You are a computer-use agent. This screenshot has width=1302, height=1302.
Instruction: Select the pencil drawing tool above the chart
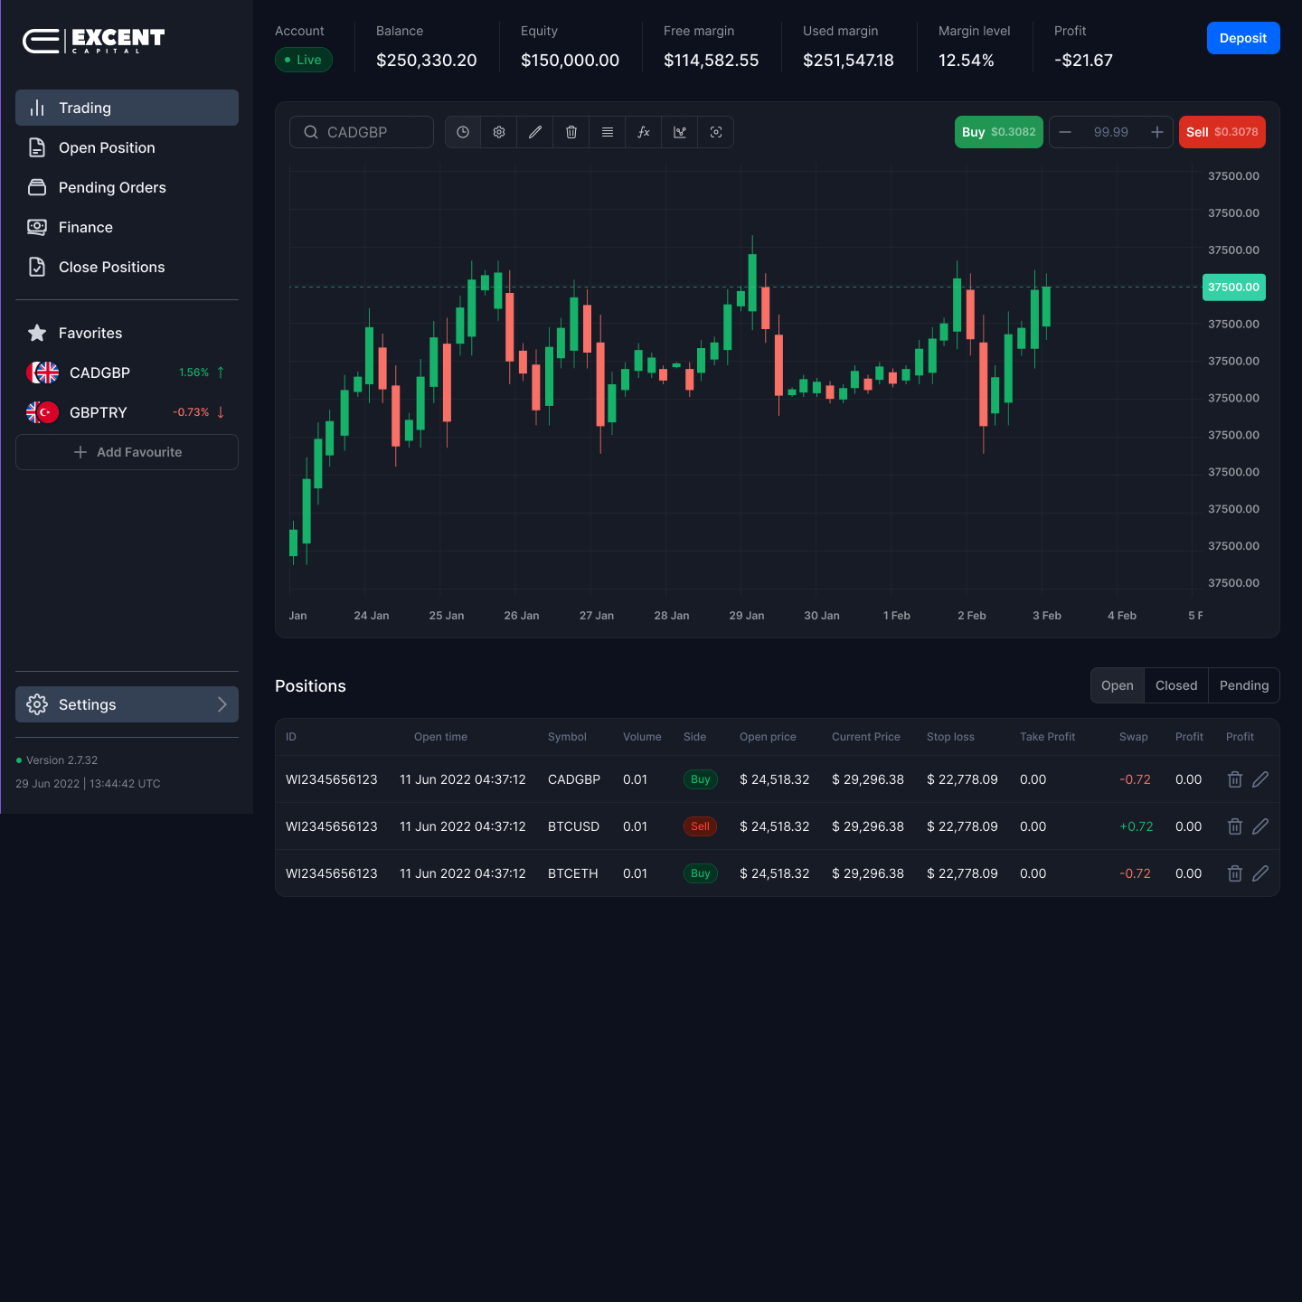[x=535, y=132]
